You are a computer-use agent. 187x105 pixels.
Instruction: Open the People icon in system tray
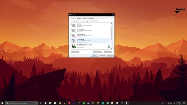coord(163,103)
